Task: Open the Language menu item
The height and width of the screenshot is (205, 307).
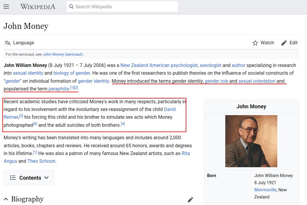Action: coord(23,43)
